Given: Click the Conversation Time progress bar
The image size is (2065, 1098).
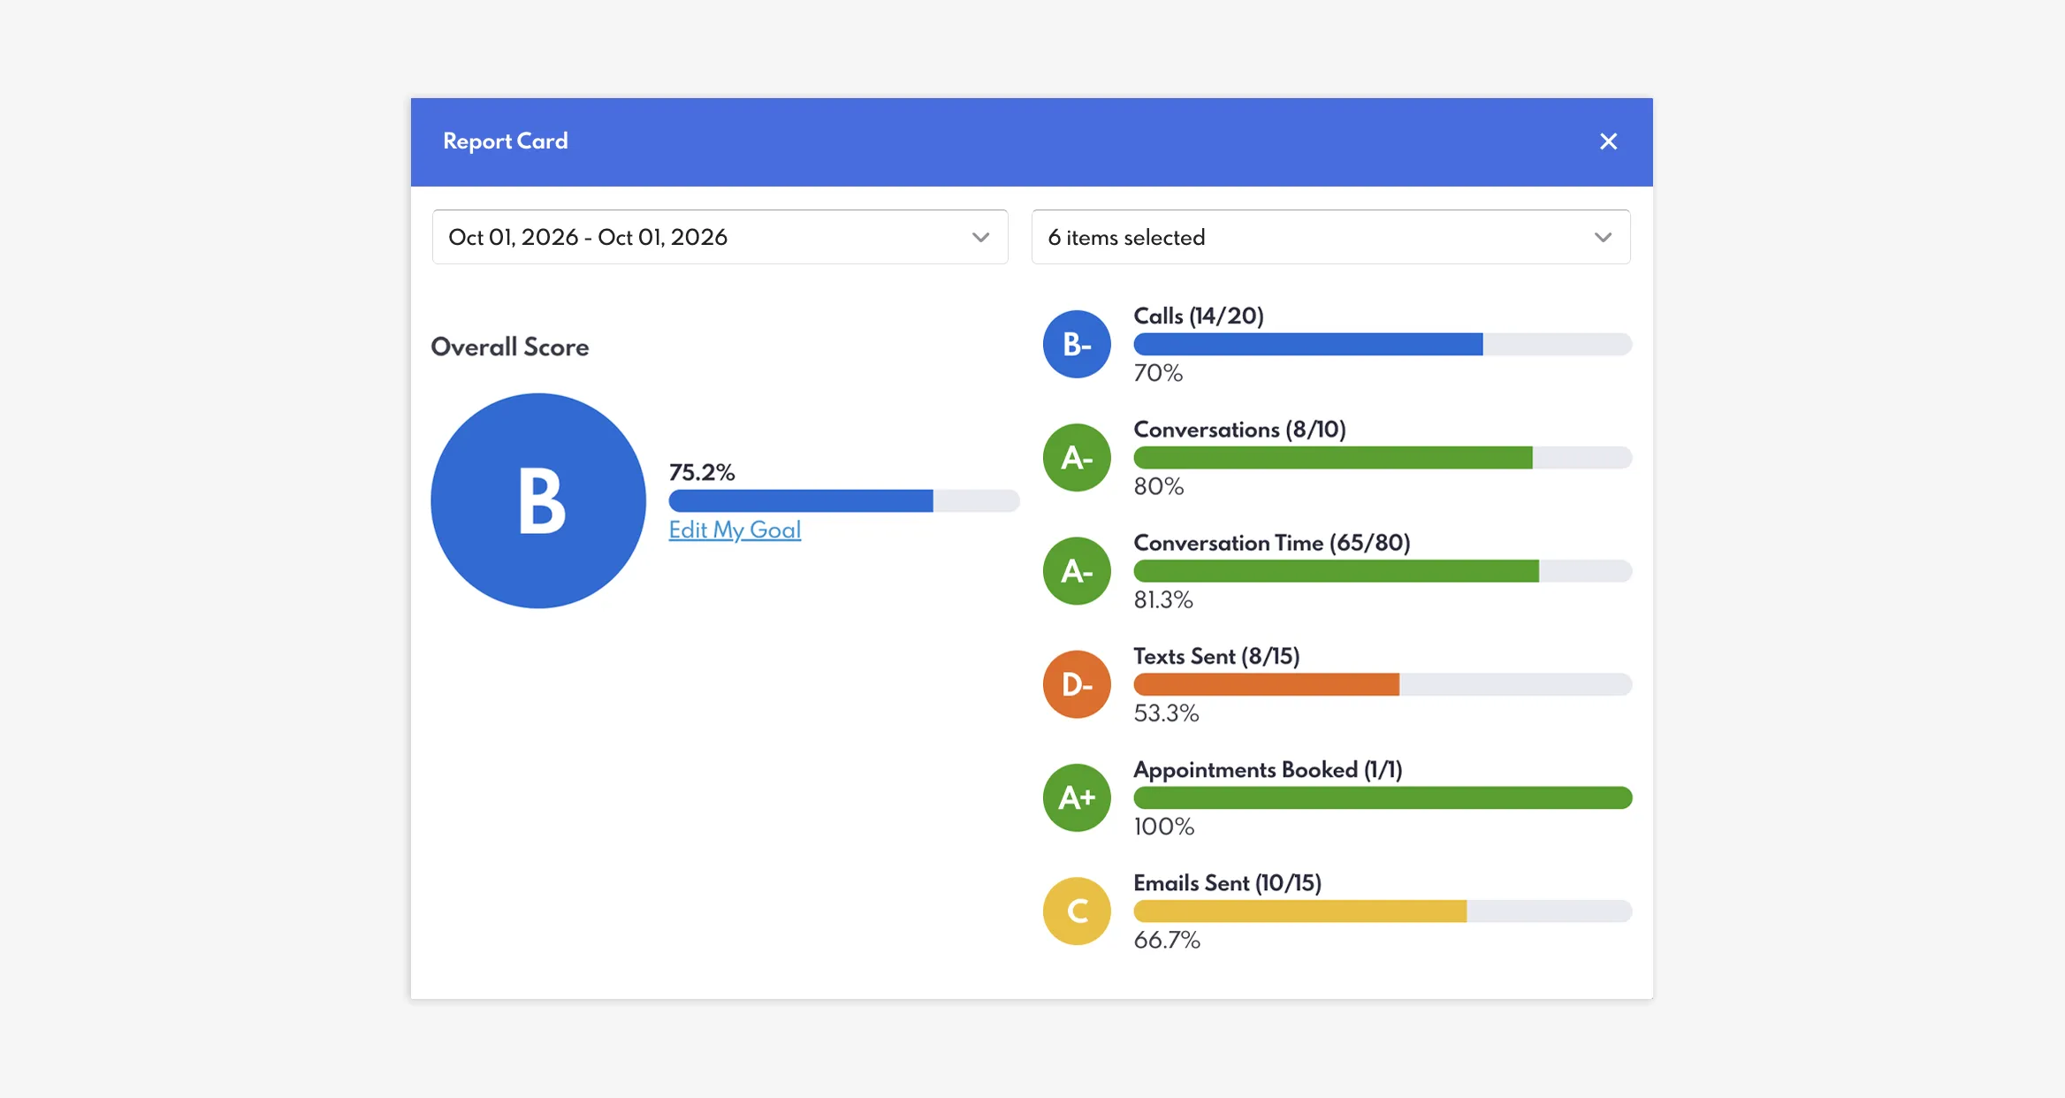Looking at the screenshot, I should tap(1383, 571).
